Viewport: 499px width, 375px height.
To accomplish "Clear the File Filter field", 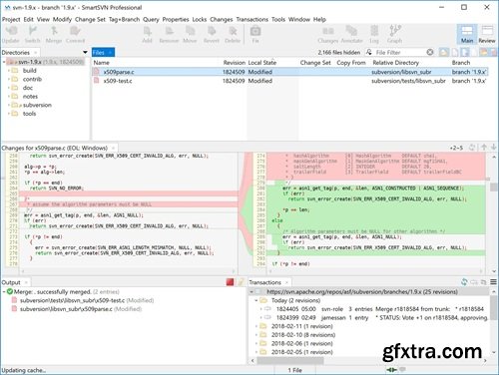I will 430,52.
